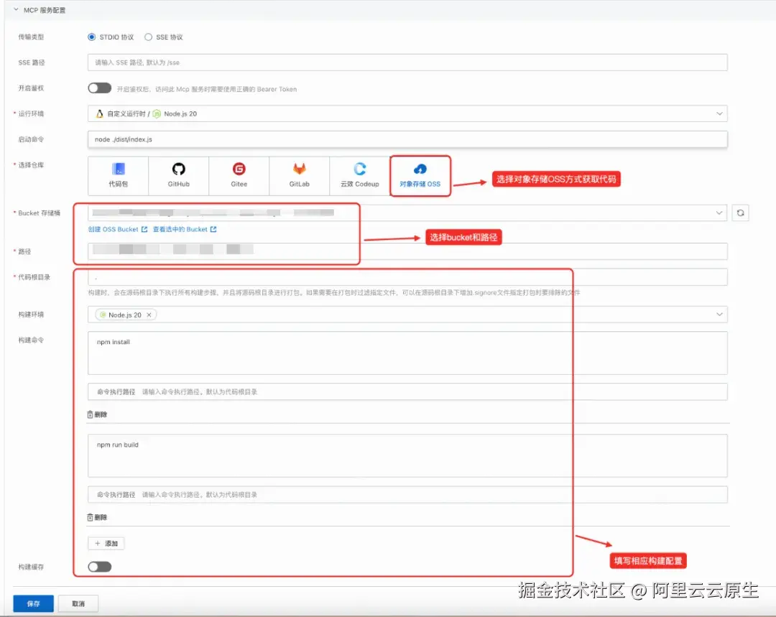Open the Bucket 存储桶 dropdown

click(407, 213)
